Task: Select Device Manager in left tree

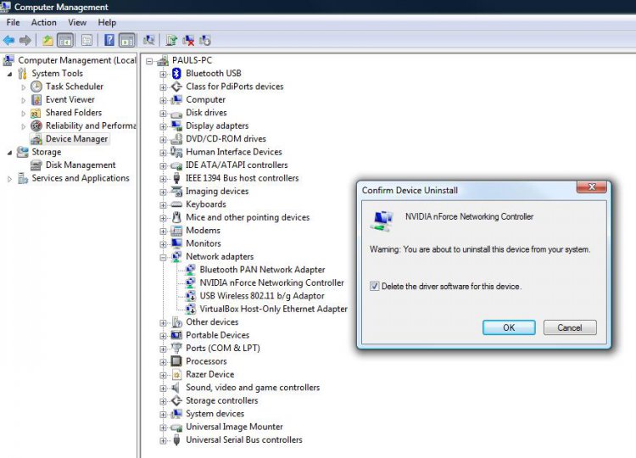Action: tap(76, 139)
